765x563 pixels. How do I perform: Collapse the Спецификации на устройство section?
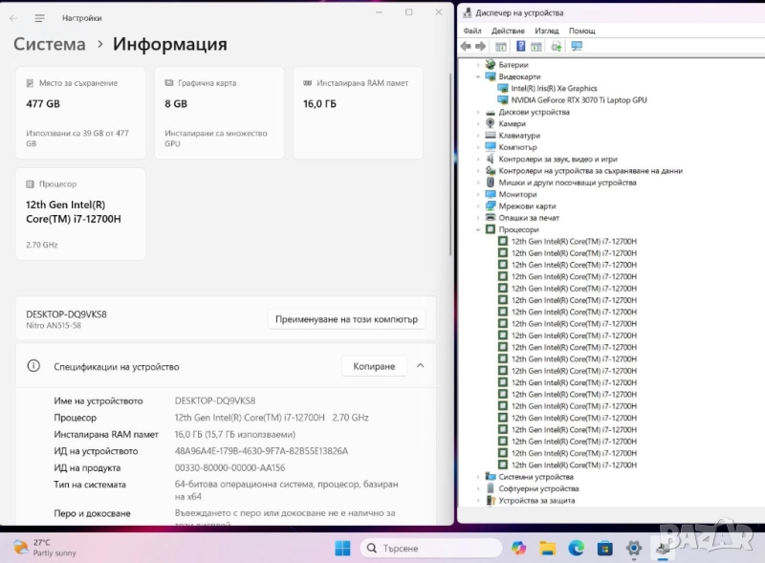coord(420,366)
